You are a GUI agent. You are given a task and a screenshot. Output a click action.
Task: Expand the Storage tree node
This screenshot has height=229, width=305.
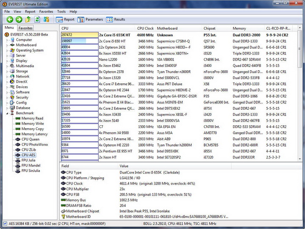(7, 72)
